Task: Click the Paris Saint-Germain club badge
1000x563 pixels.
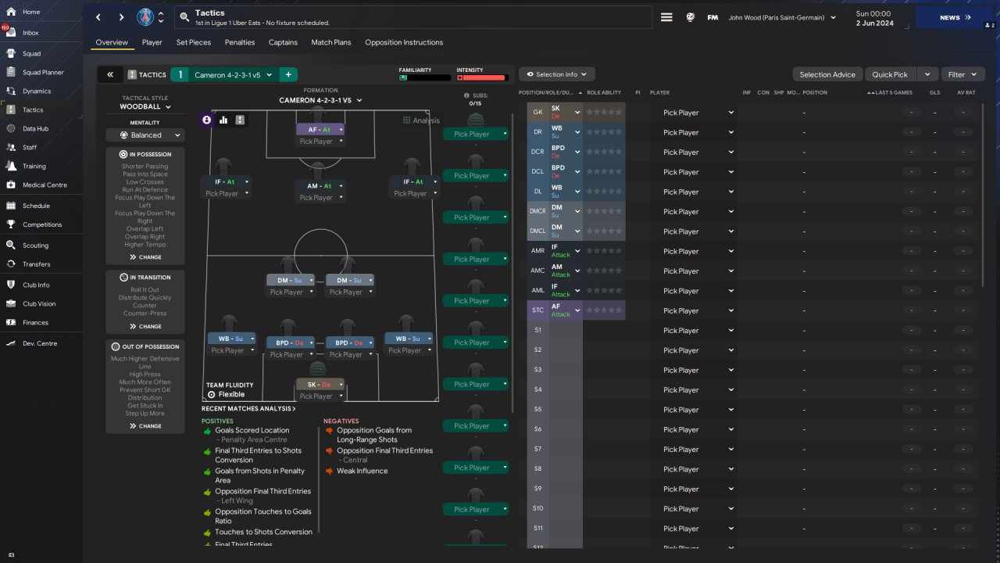Action: pyautogui.click(x=145, y=17)
